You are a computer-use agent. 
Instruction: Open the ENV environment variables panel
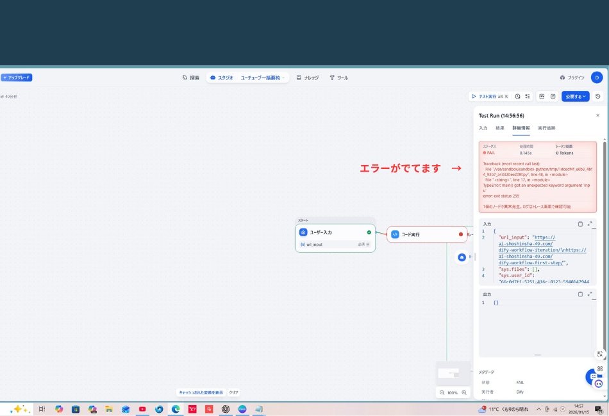(x=543, y=96)
